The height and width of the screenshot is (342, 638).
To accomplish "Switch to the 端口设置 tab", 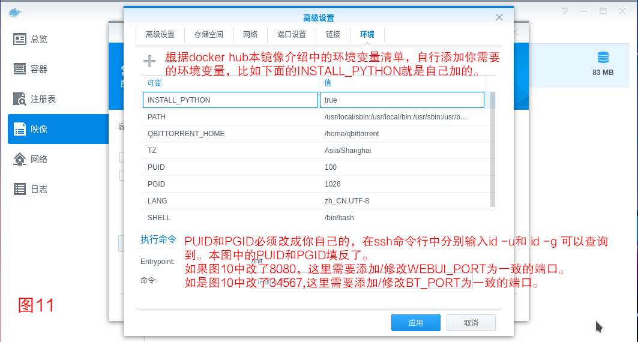I will [292, 35].
